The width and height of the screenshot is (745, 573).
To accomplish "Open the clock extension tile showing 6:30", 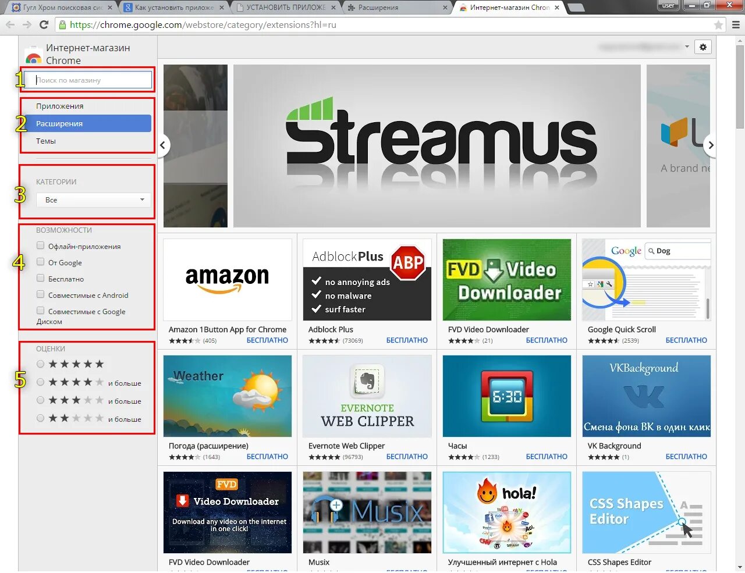I will [x=506, y=396].
